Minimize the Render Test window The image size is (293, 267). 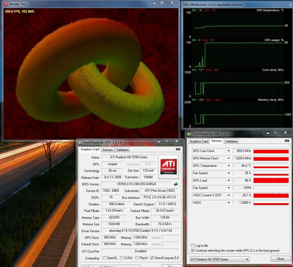(x=155, y=3)
